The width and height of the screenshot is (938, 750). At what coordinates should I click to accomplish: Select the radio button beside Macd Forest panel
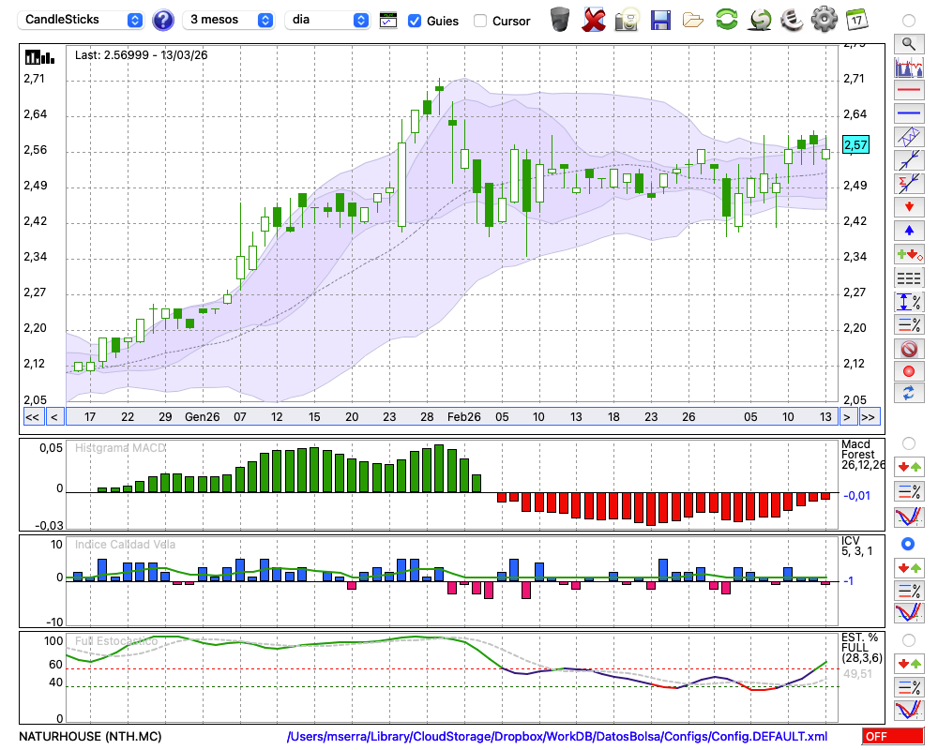coord(908,442)
